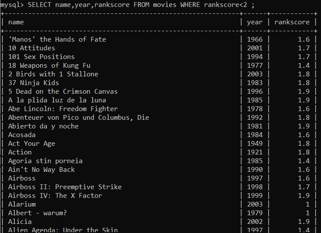The image size is (321, 233).
Task: Click the '101 Sex Positions' movie name
Action: [x=41, y=56]
